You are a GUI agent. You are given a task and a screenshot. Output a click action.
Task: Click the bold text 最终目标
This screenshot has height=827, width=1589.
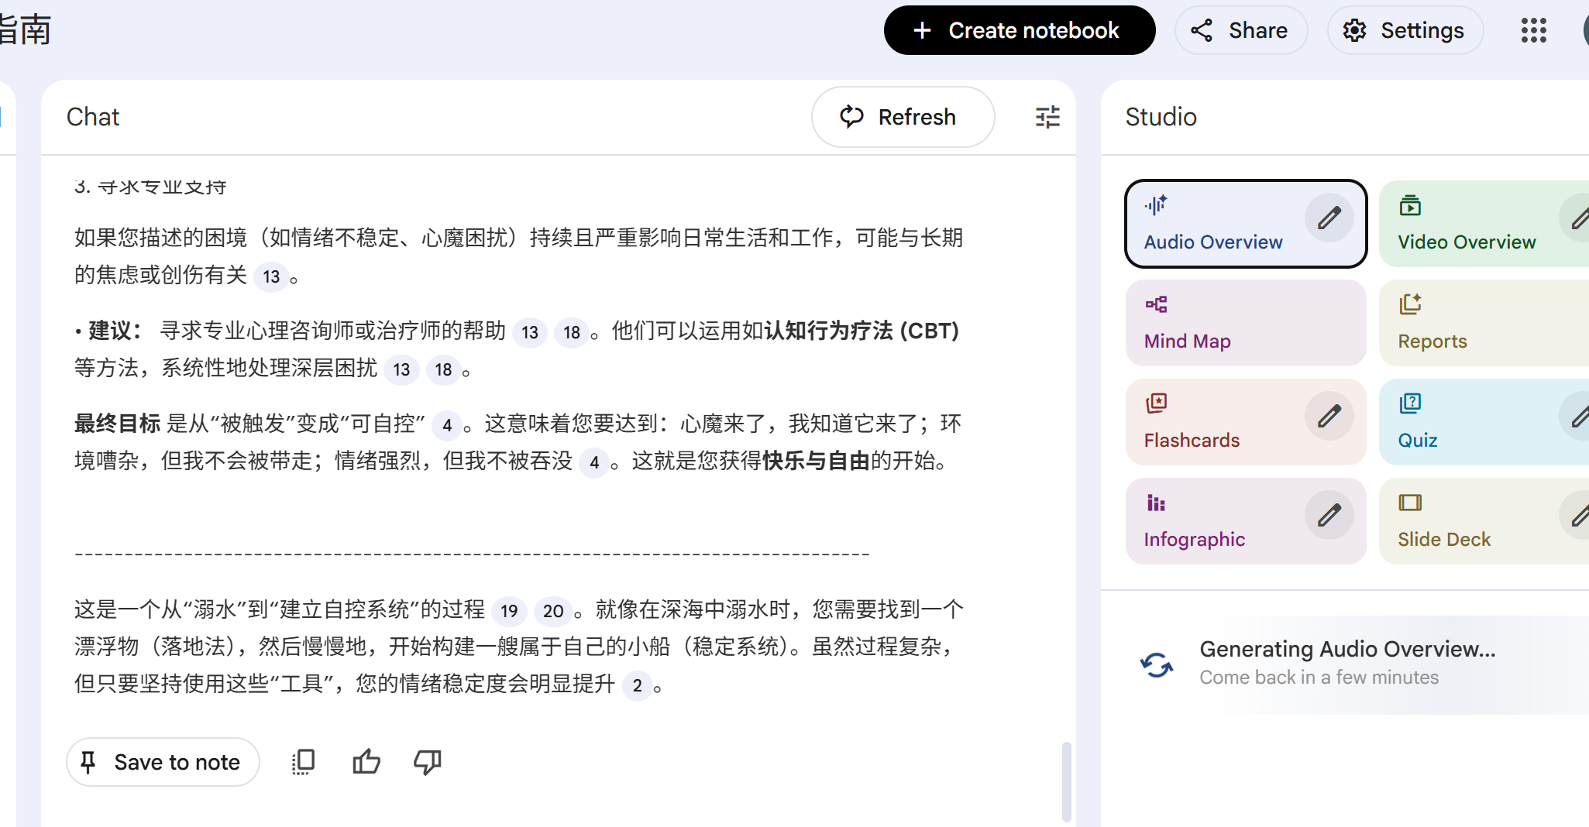(x=117, y=424)
